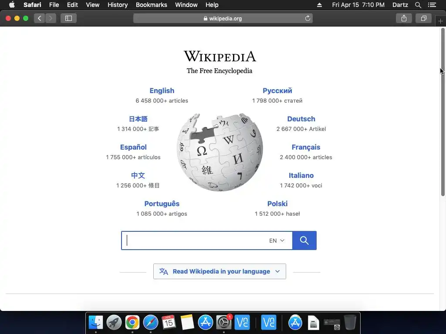Image resolution: width=446 pixels, height=334 pixels.
Task: Open the Polski Wikipedia link
Action: (x=277, y=204)
